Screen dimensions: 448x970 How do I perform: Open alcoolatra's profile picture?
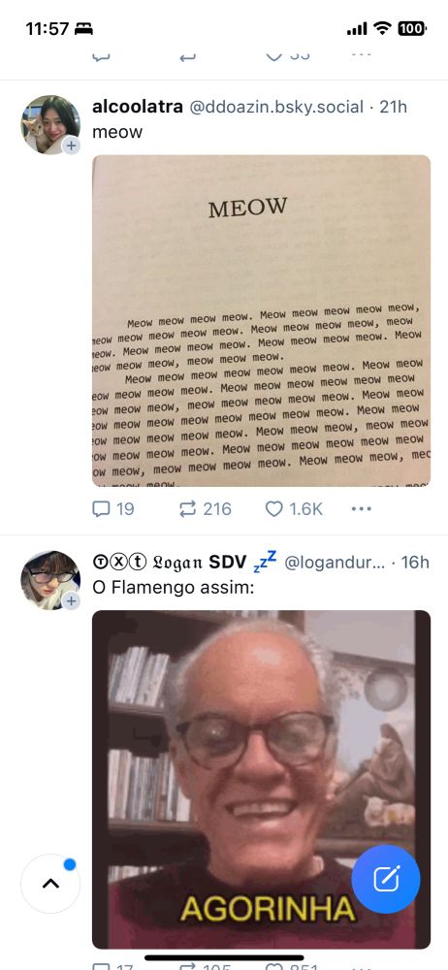point(50,124)
